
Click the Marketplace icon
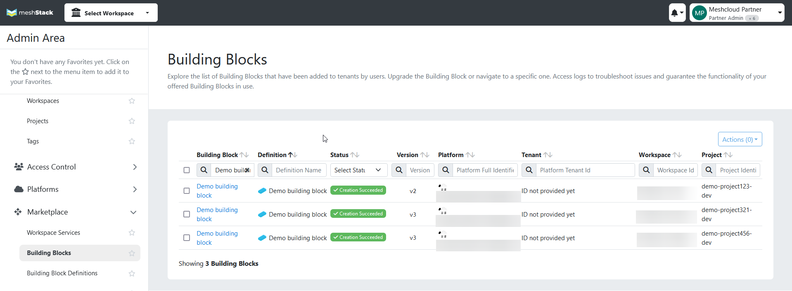tap(18, 212)
